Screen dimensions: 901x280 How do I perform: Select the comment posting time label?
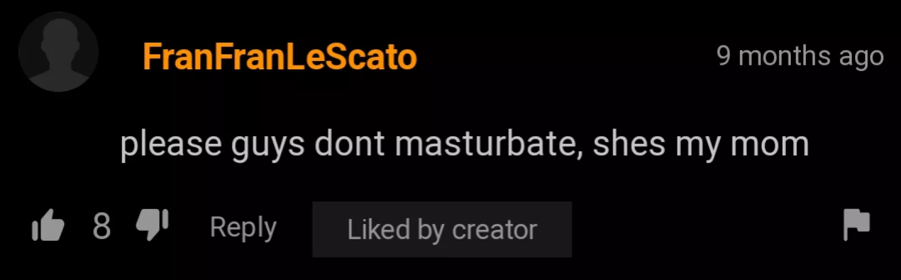800,56
